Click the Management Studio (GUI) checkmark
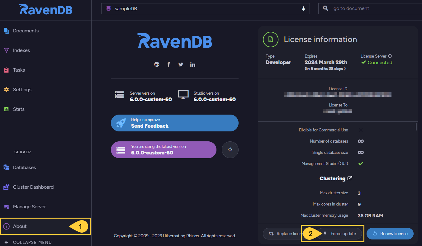The image size is (422, 246). pos(361,163)
